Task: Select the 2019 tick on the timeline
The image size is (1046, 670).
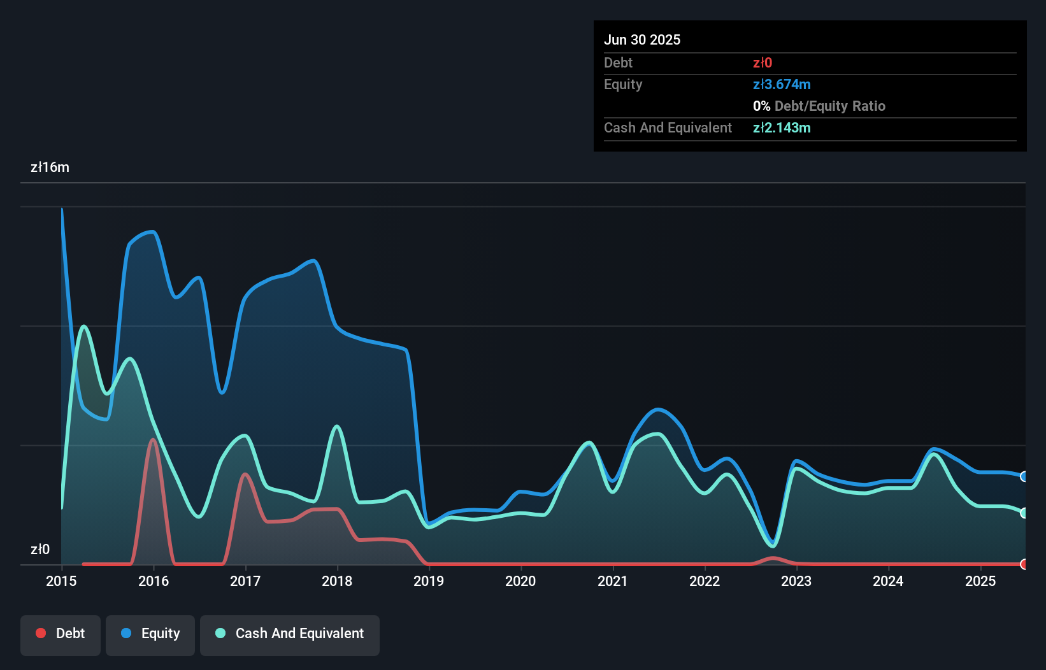Action: coord(429,581)
